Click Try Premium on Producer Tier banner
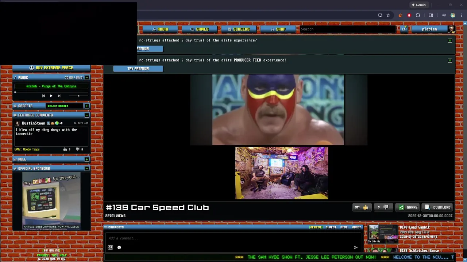 tap(138, 69)
